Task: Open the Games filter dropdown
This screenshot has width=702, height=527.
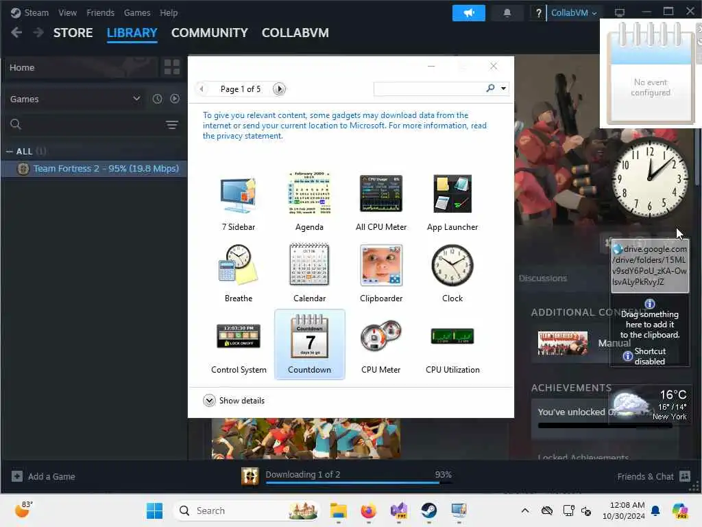Action: (x=75, y=99)
